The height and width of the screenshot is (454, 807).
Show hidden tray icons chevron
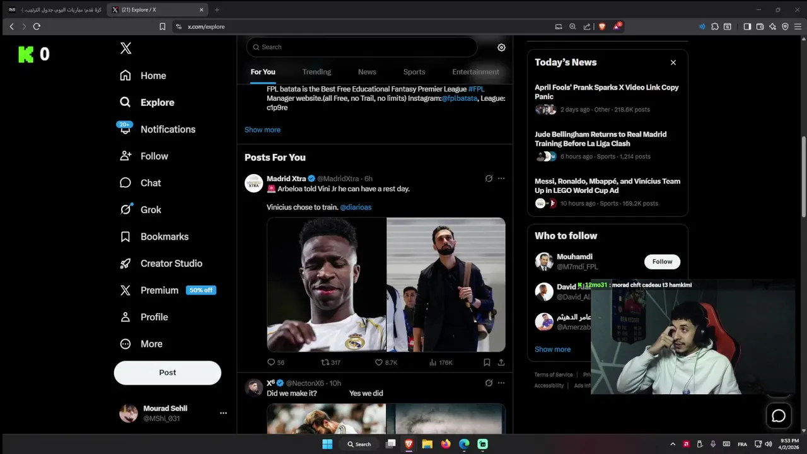point(672,444)
